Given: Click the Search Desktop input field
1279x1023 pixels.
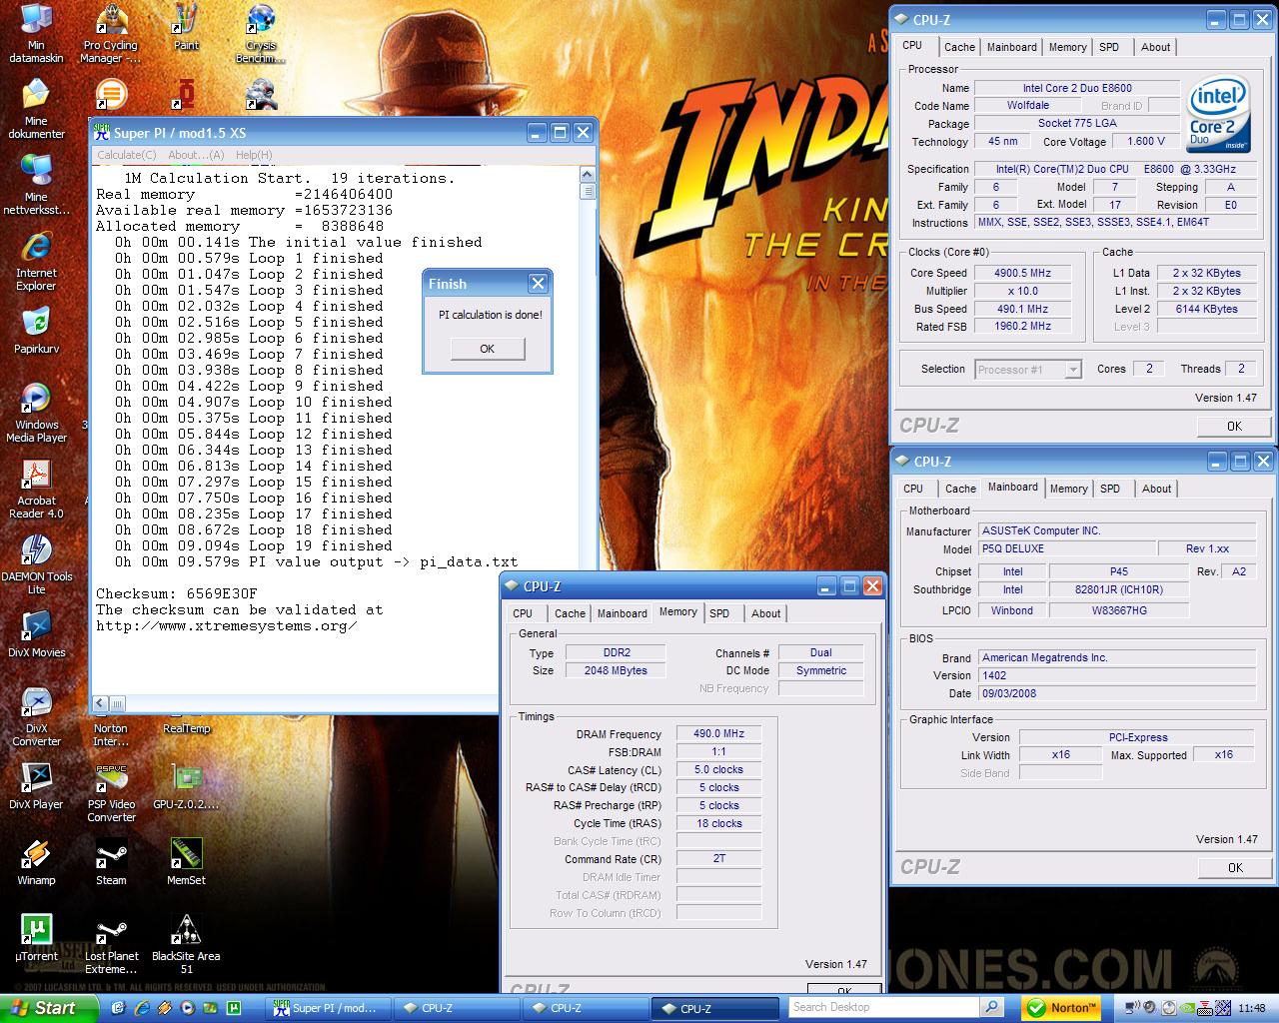Looking at the screenshot, I should click(883, 1007).
